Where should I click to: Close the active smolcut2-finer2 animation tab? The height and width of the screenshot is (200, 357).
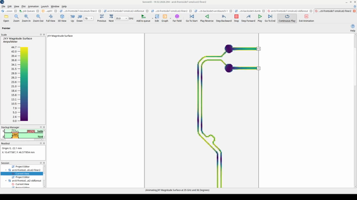click(x=354, y=11)
